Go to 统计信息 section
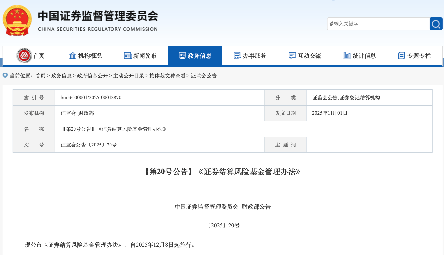Screen dimensions: 444x255 click(x=364, y=56)
